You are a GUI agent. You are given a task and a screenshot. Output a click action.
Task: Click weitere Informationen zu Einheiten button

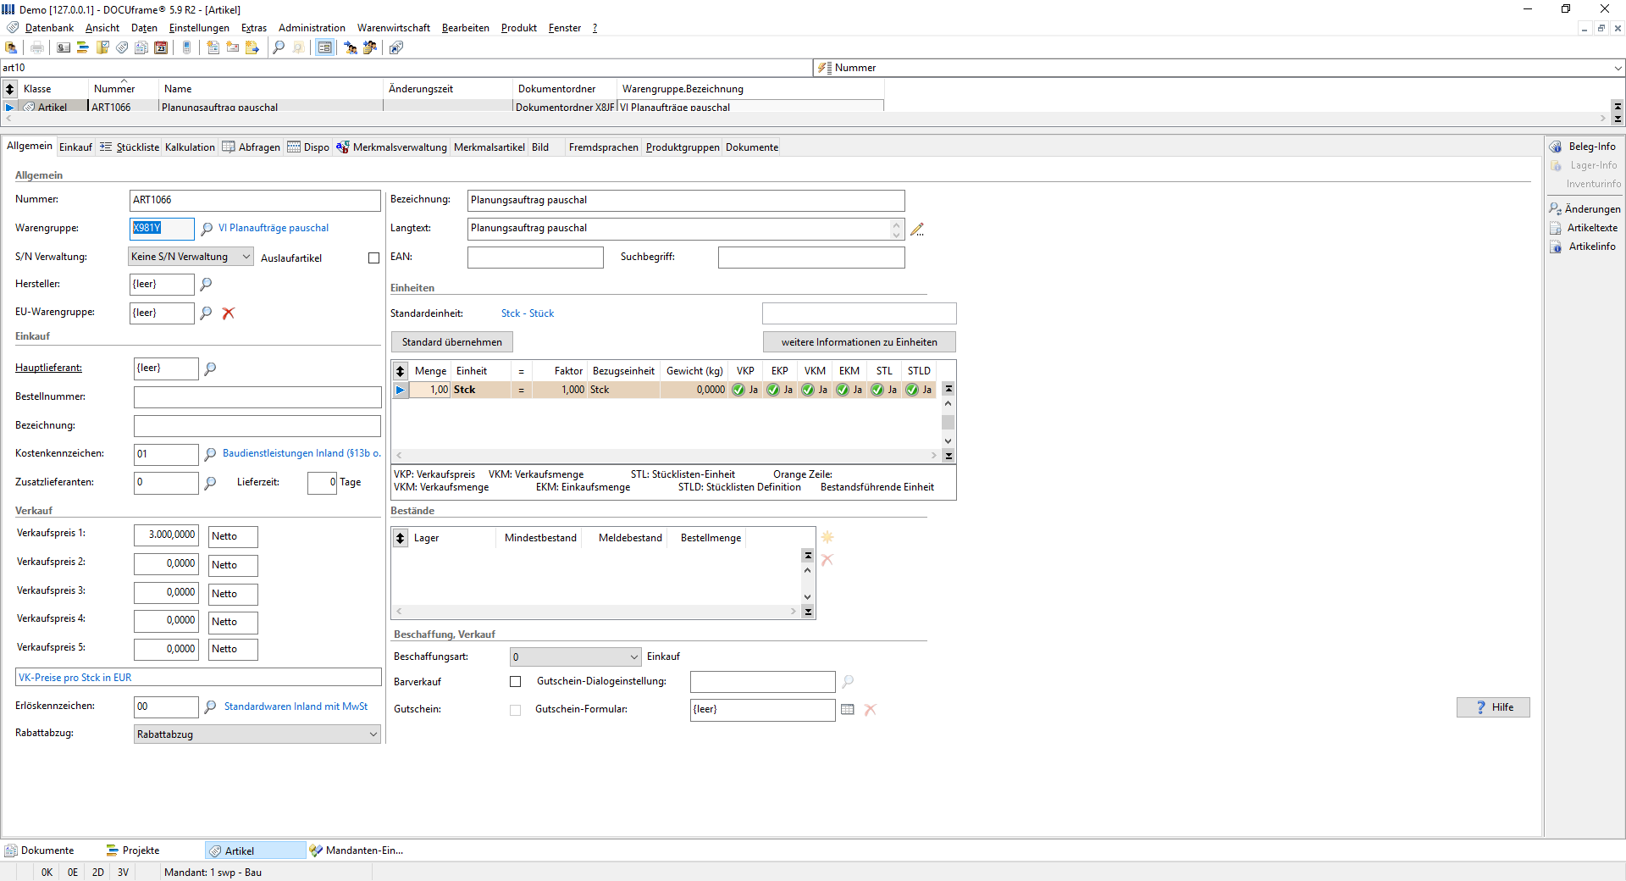860,342
